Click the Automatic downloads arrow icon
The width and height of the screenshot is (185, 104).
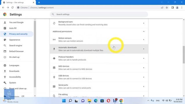click(54, 49)
